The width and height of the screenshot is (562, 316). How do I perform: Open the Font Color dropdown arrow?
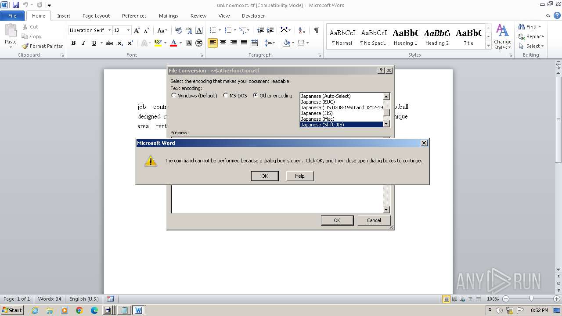pos(181,43)
